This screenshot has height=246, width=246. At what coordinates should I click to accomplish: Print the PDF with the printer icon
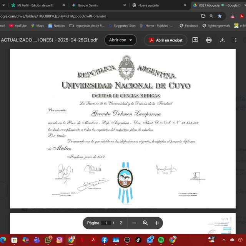pos(209,40)
